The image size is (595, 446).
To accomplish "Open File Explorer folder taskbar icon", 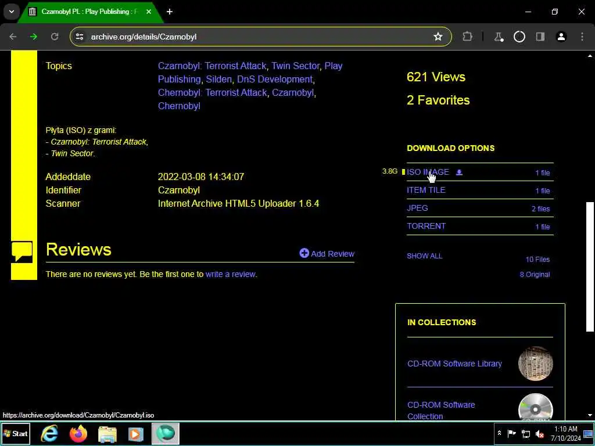I will click(x=107, y=434).
